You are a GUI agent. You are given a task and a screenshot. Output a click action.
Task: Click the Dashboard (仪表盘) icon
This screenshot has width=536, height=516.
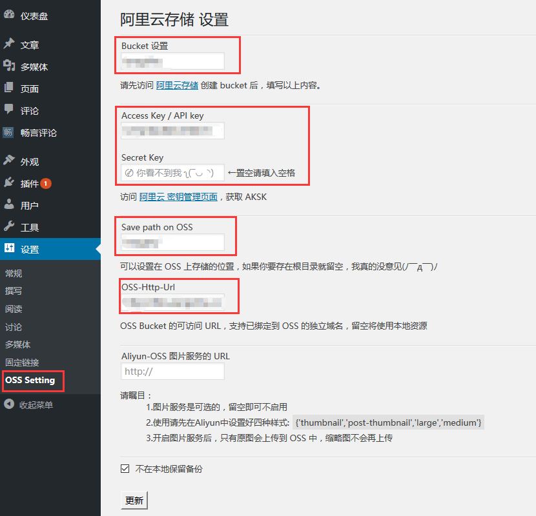[x=9, y=16]
